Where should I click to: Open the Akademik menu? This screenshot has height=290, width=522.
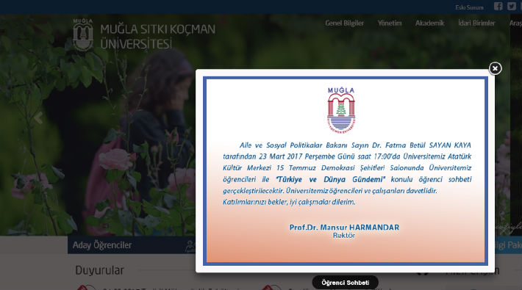[429, 23]
